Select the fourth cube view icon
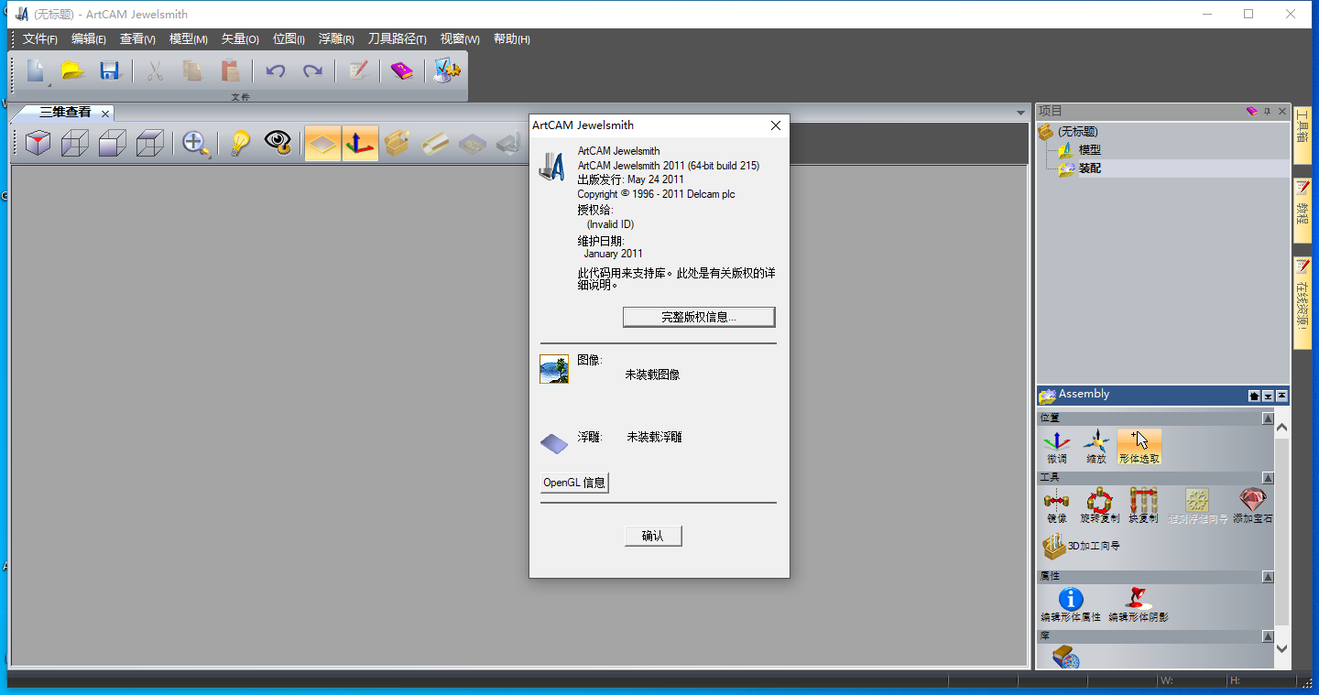 point(149,143)
